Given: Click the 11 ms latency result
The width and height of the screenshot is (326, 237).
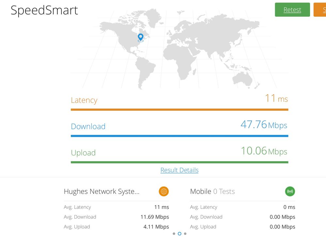Looking at the screenshot, I should pyautogui.click(x=276, y=98).
